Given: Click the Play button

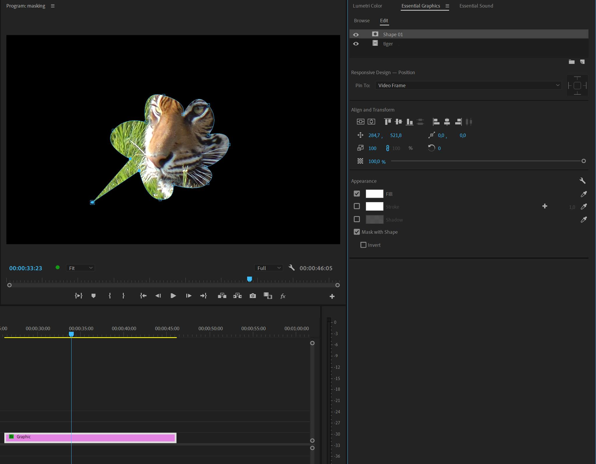Looking at the screenshot, I should 173,296.
